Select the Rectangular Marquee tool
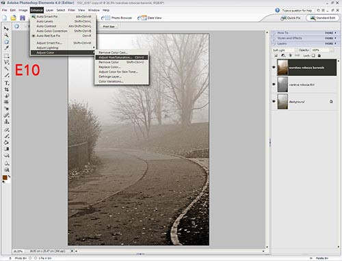 point(6,56)
